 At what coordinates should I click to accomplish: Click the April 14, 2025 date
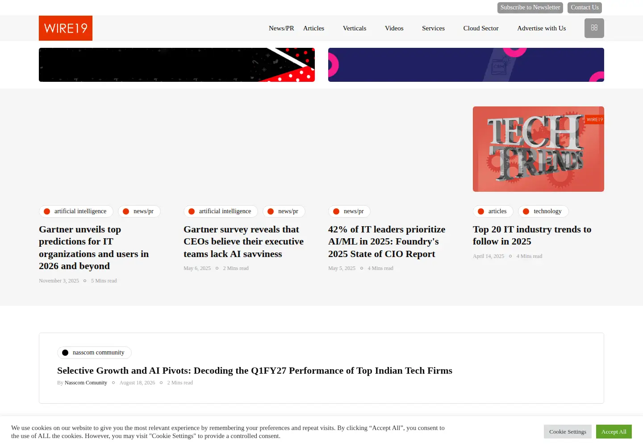click(489, 256)
